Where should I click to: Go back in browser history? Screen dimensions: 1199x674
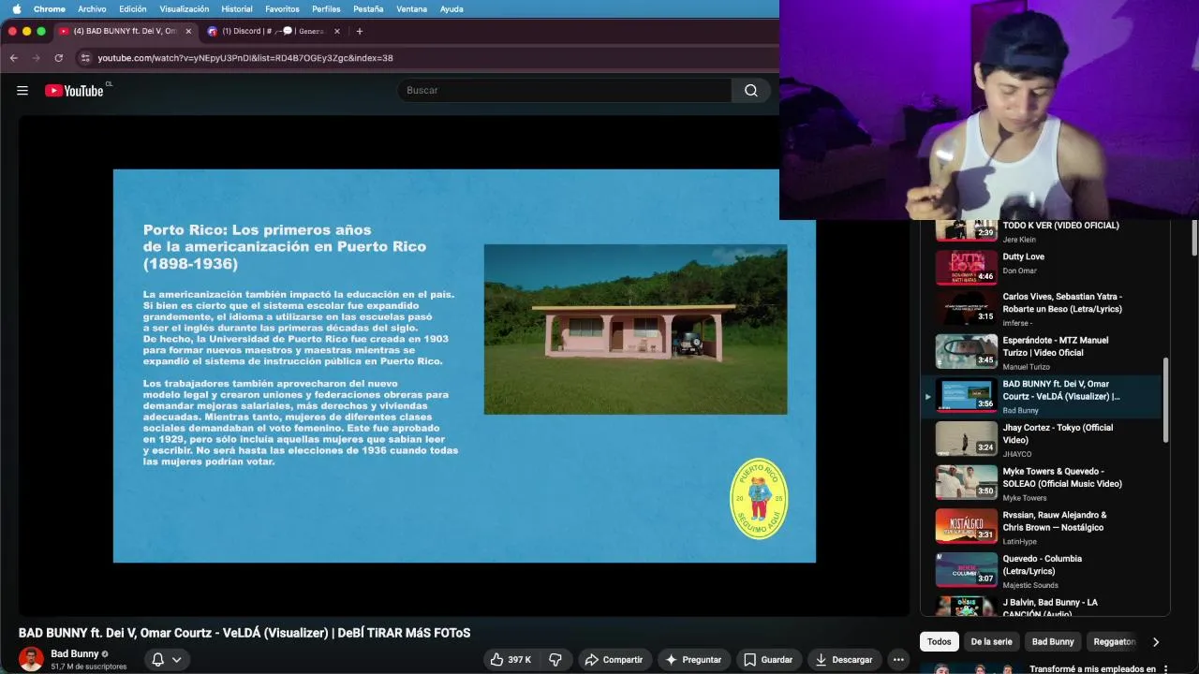coord(14,58)
